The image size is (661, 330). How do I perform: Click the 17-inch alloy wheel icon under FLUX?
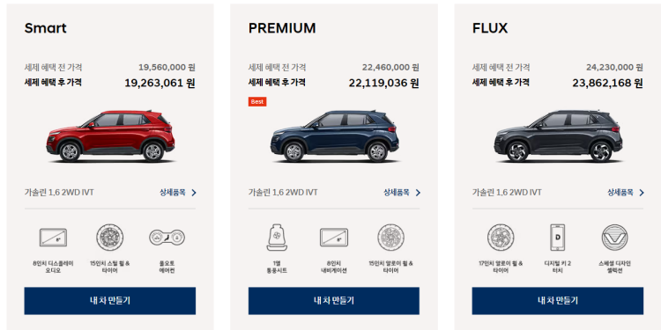(x=501, y=237)
